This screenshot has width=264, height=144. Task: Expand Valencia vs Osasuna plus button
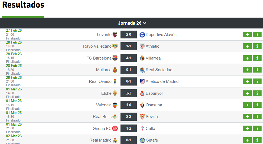click(x=247, y=105)
